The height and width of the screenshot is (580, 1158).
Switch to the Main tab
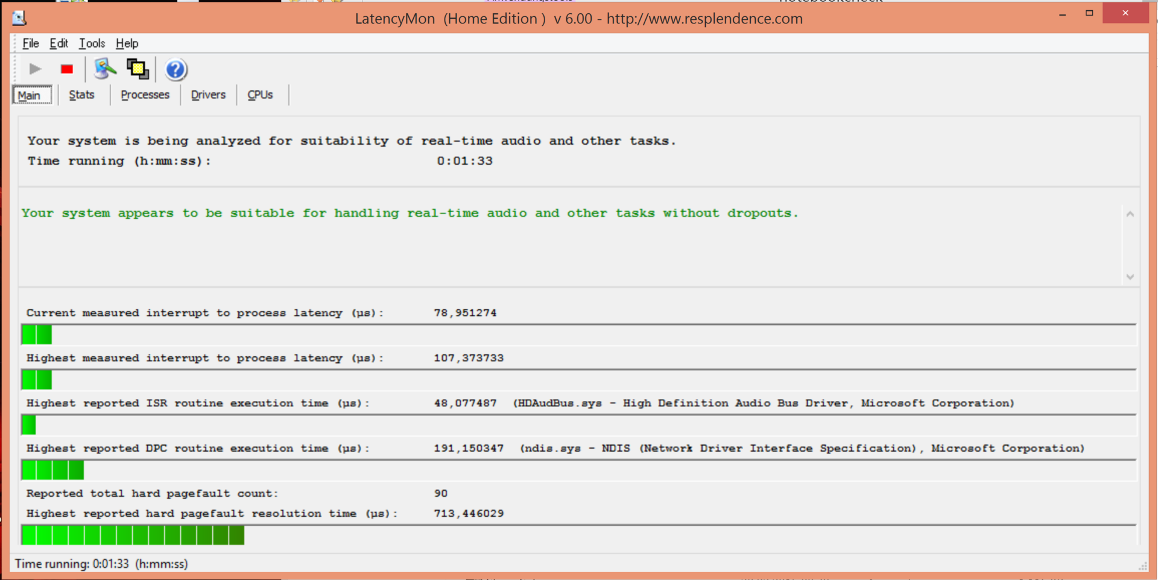point(32,95)
